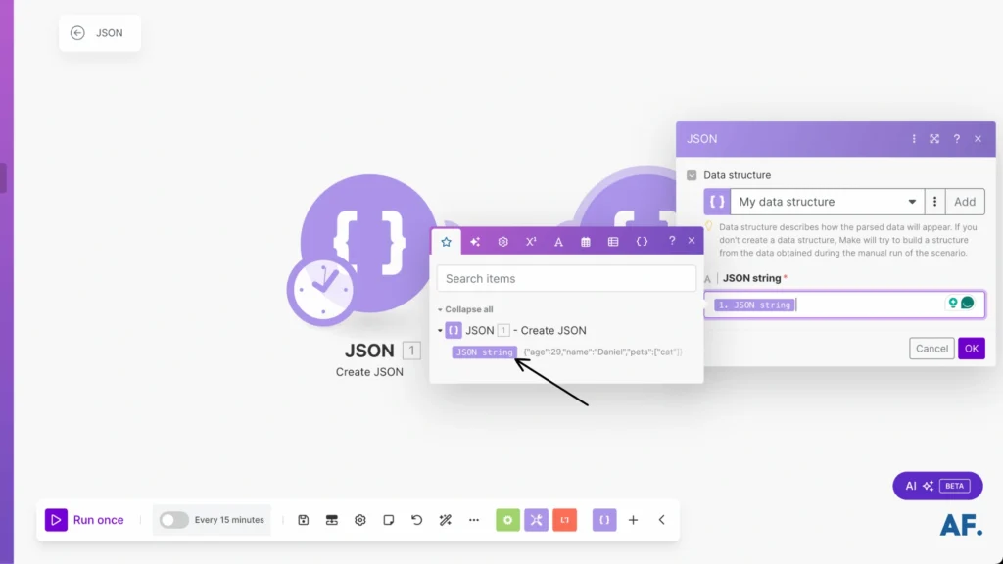Viewport: 1003px width, 564px height.
Task: Open the orange text parser icon
Action: point(565,520)
